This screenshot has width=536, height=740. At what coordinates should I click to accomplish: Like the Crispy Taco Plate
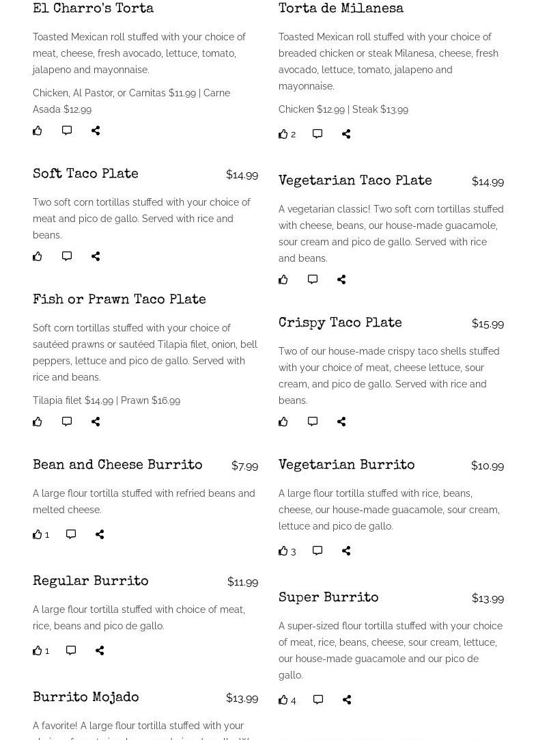(x=283, y=422)
